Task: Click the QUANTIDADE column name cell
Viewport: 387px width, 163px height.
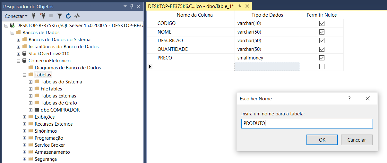Action: 195,49
